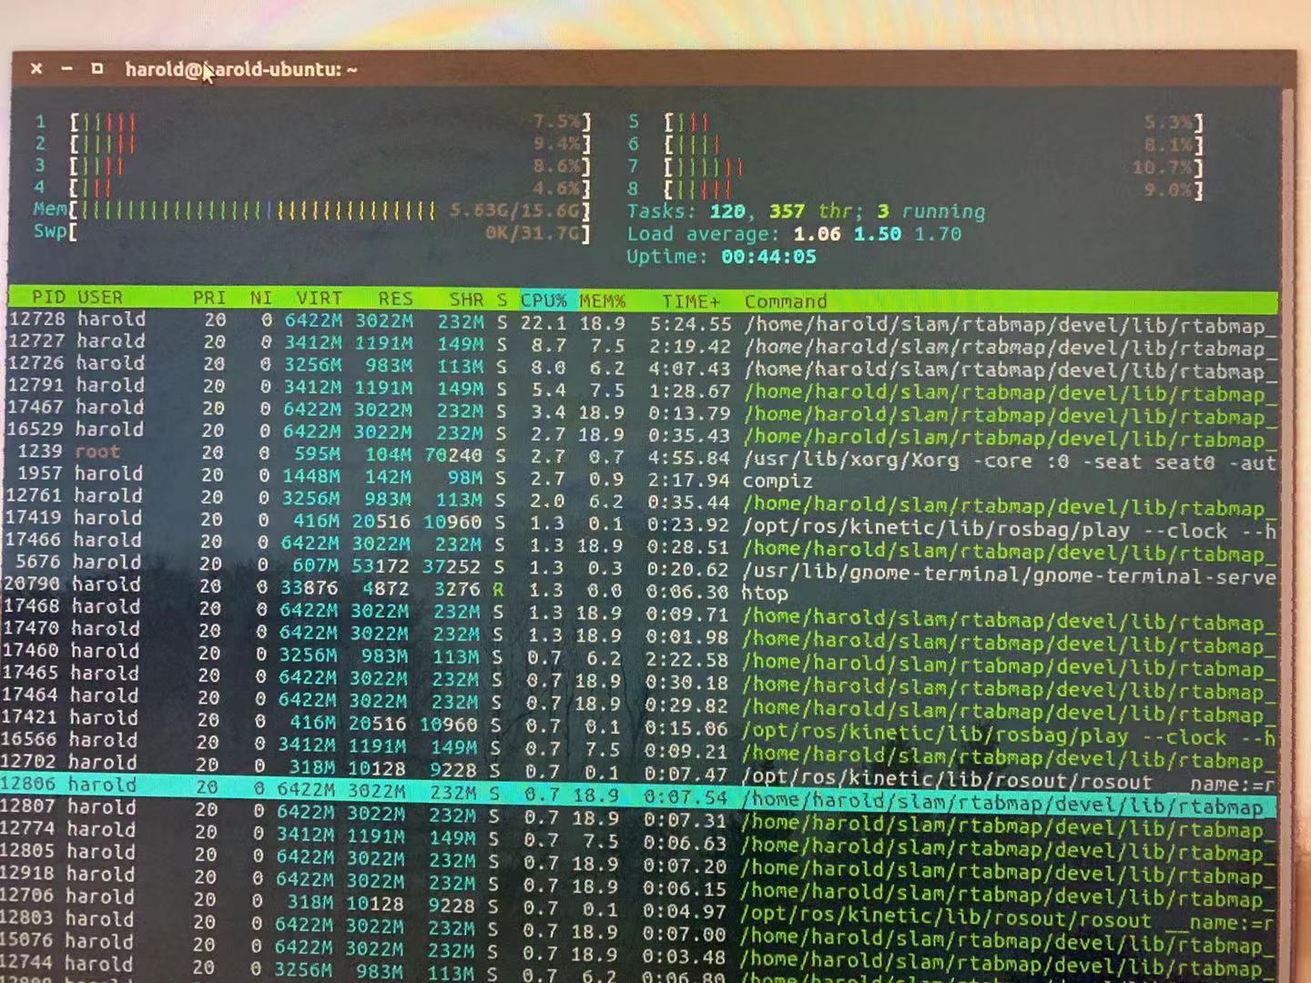
Task: Maximize the terminal window
Action: pos(97,68)
